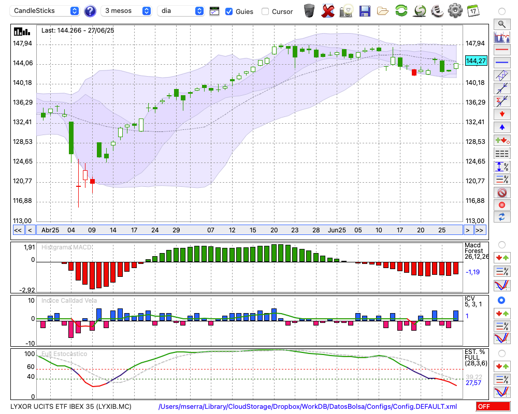
Task: Click the blue floppy disk save icon
Action: coord(365,11)
